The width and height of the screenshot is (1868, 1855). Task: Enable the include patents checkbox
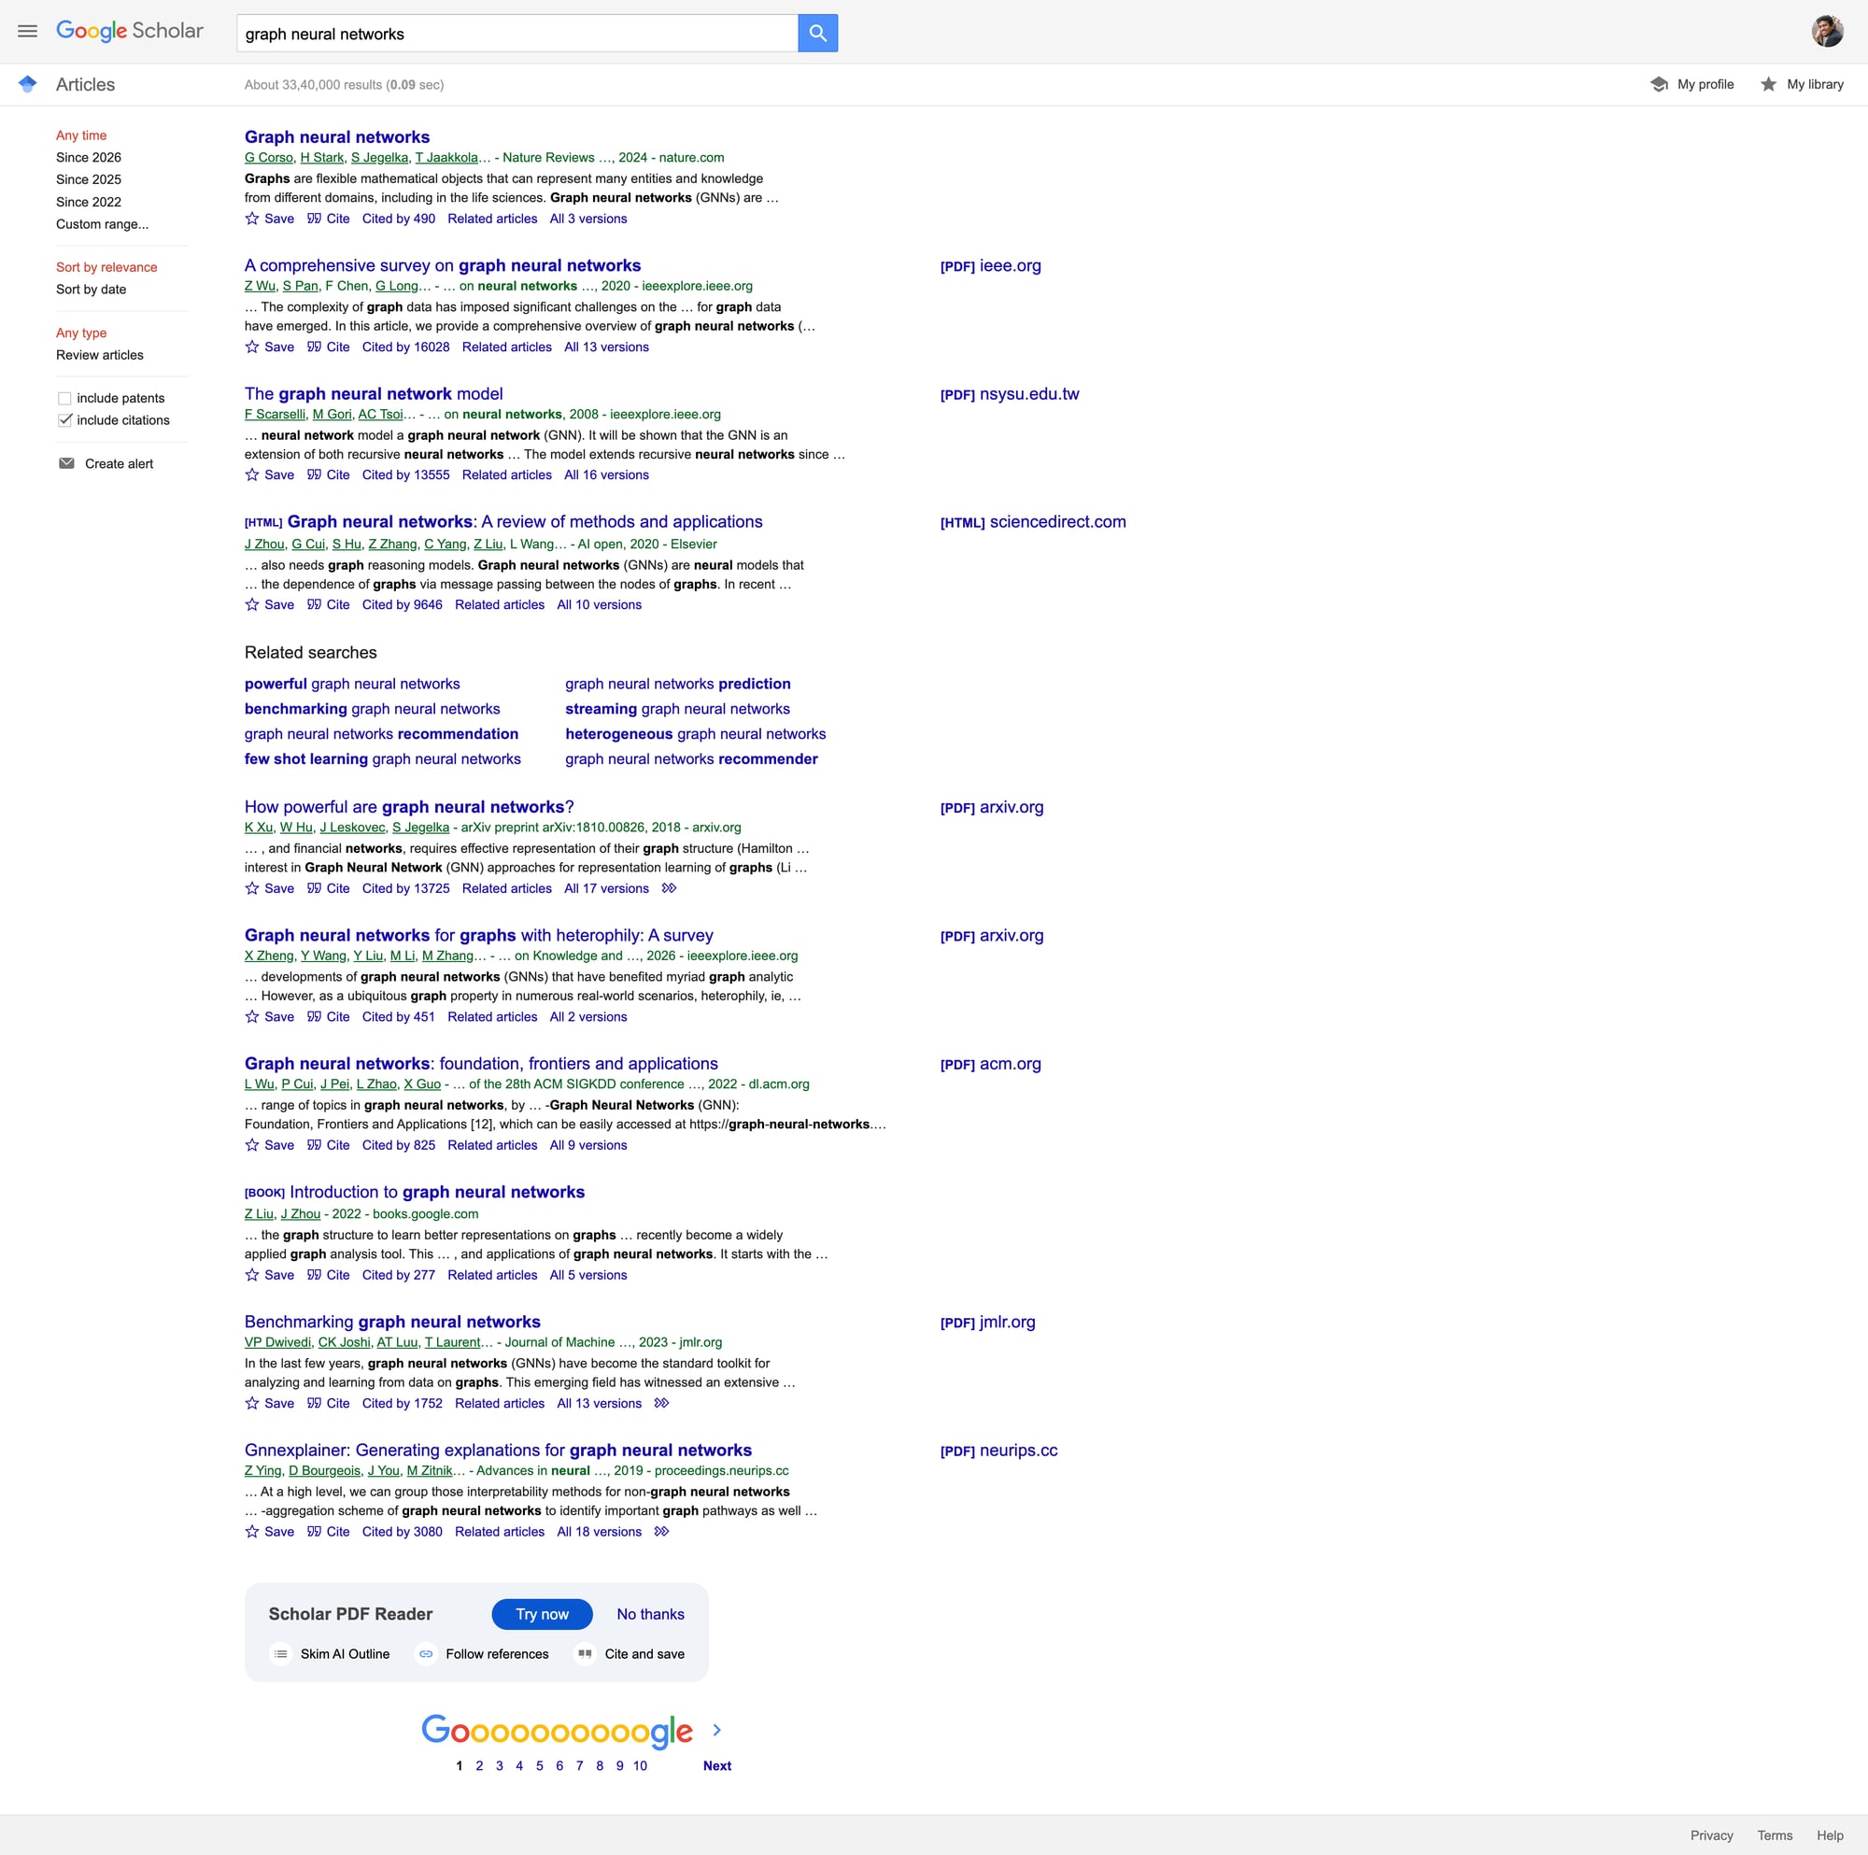coord(64,399)
